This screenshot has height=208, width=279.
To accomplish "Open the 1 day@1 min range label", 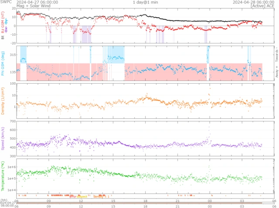I will pos(145,2).
